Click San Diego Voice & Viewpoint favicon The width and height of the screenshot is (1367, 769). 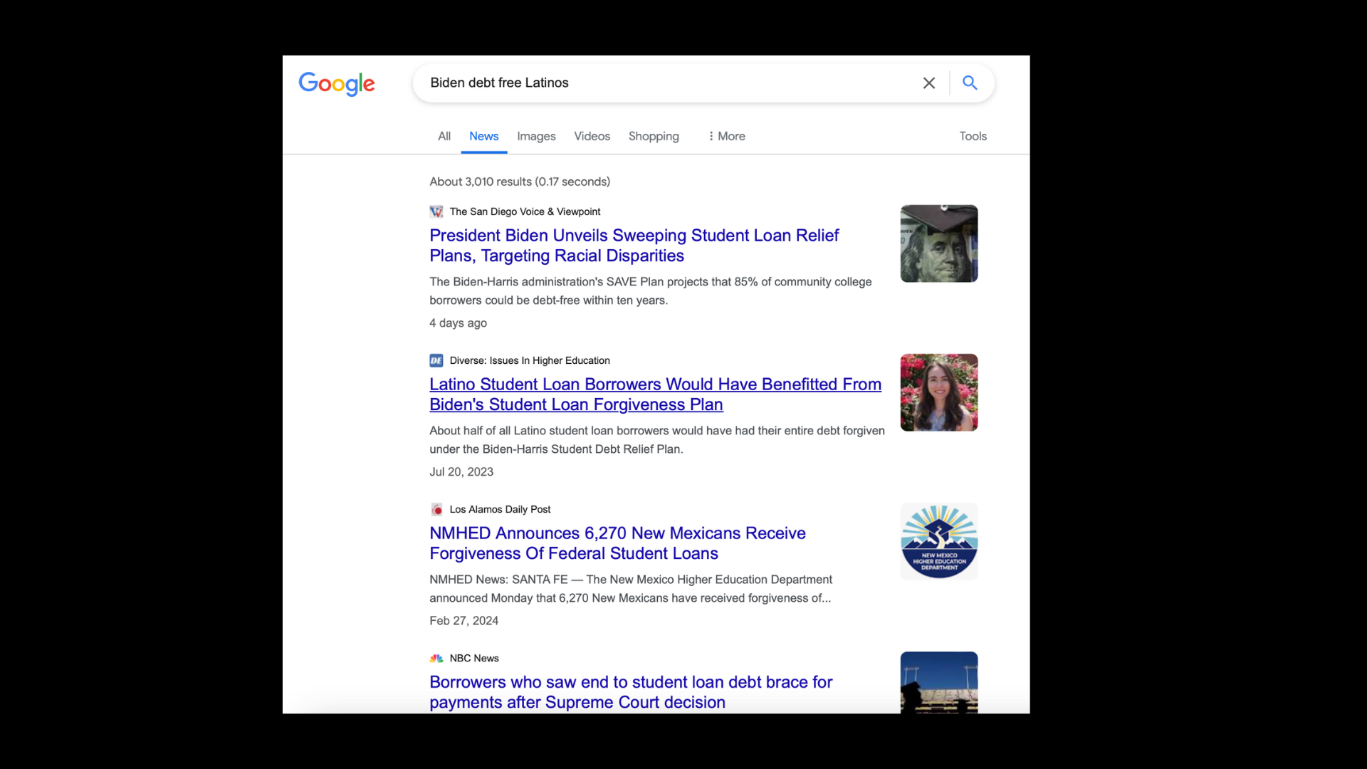coord(436,211)
